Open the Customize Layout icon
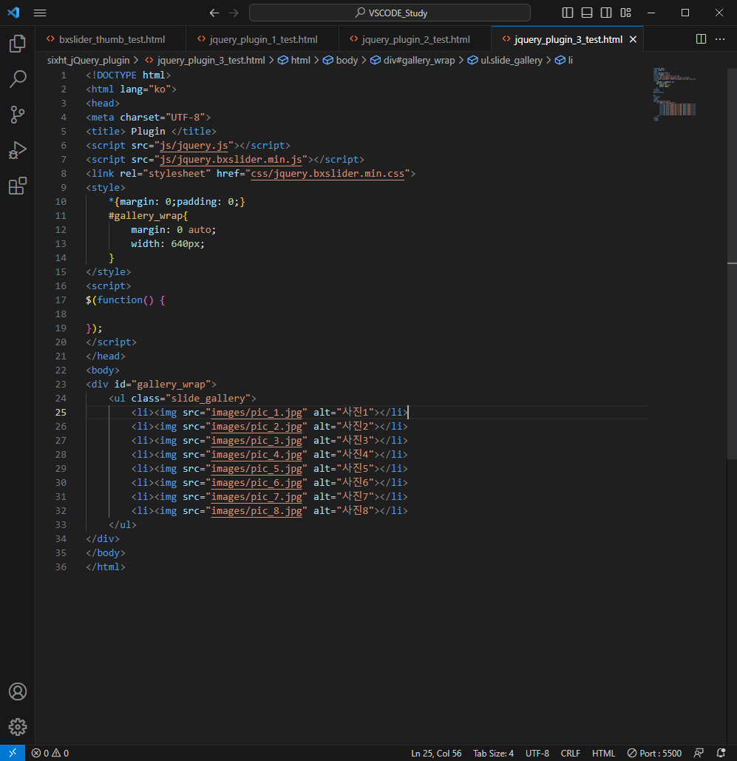The image size is (737, 761). click(x=626, y=13)
